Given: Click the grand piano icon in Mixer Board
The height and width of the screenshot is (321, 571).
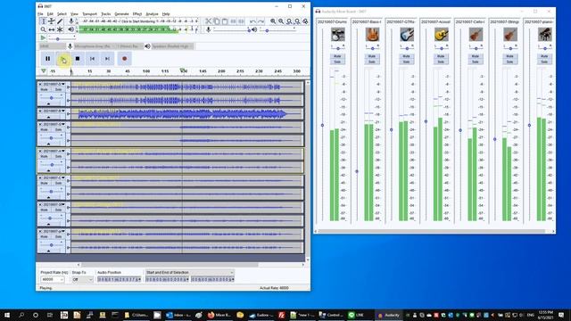Looking at the screenshot, I should point(545,35).
